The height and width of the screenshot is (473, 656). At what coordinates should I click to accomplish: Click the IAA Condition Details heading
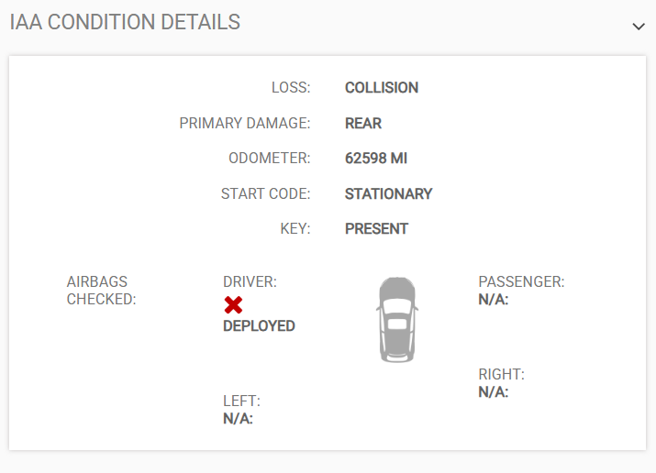125,22
